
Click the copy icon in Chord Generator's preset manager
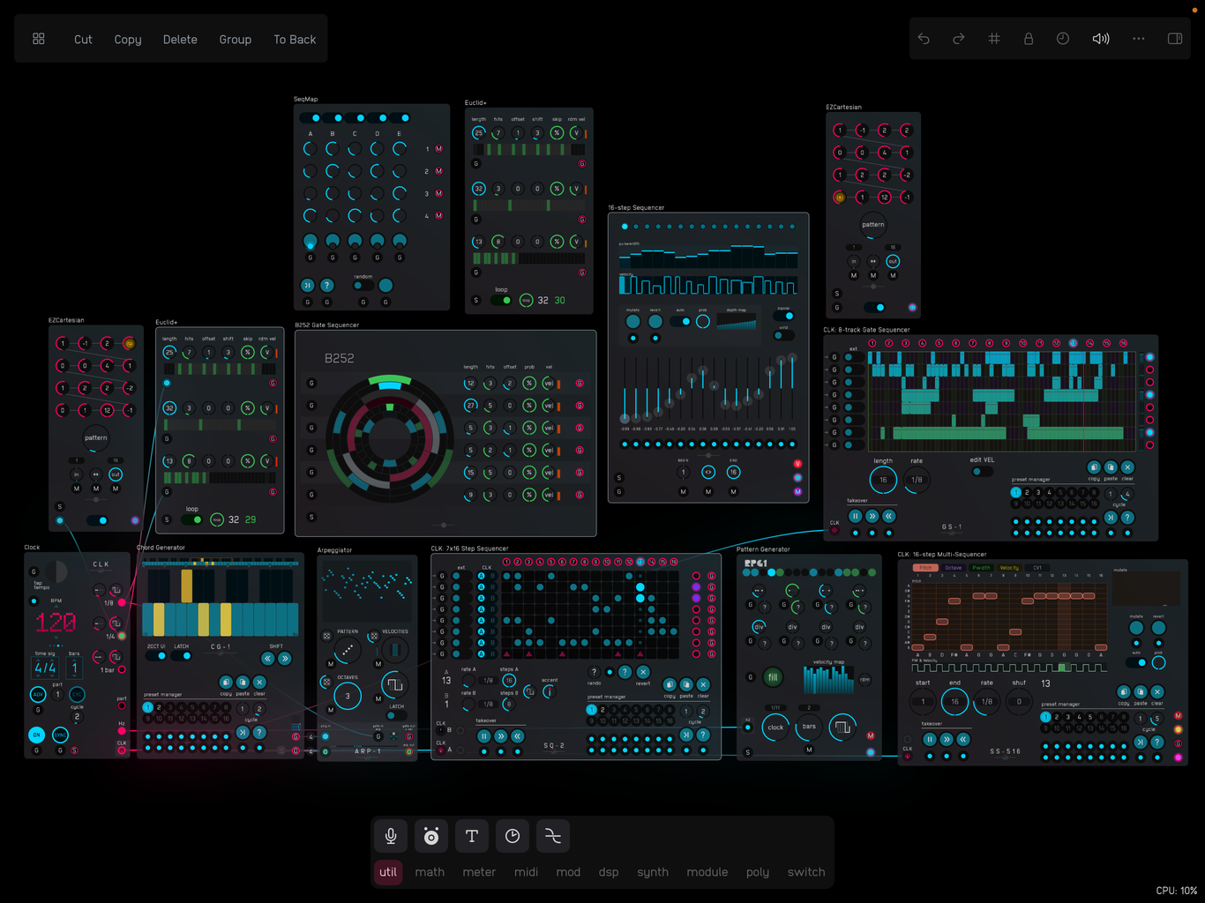pos(226,683)
